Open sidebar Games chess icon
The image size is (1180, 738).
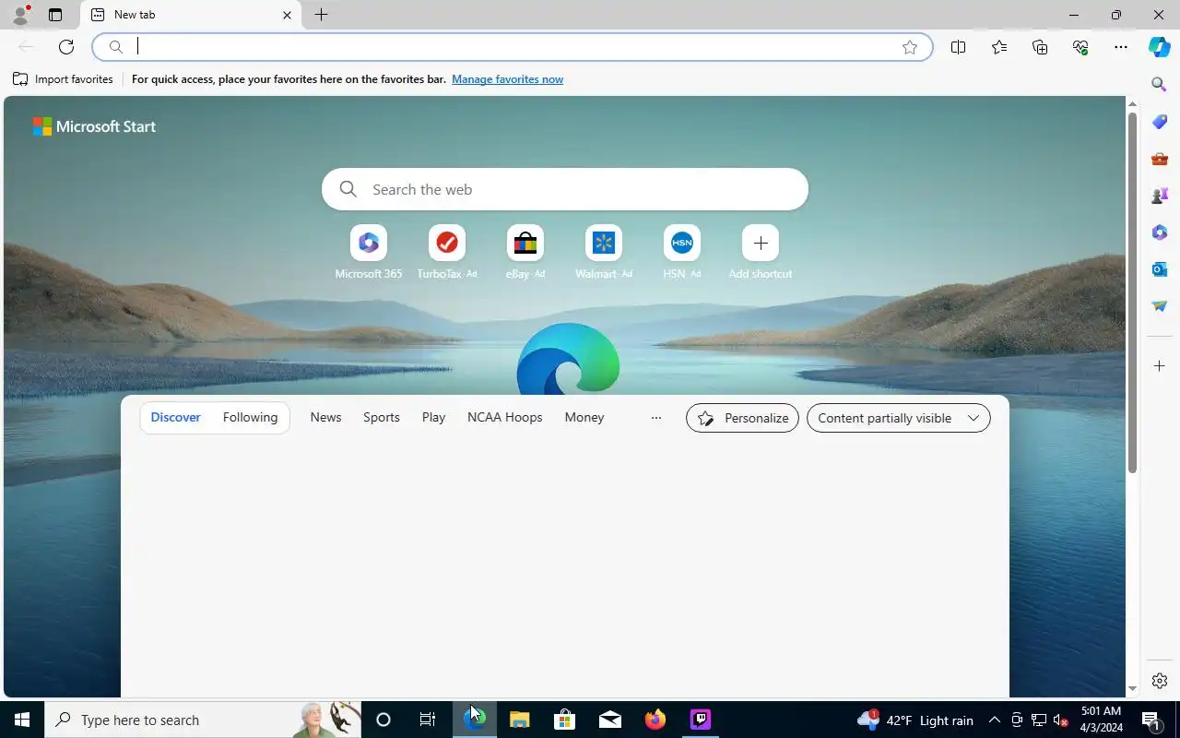pyautogui.click(x=1160, y=196)
